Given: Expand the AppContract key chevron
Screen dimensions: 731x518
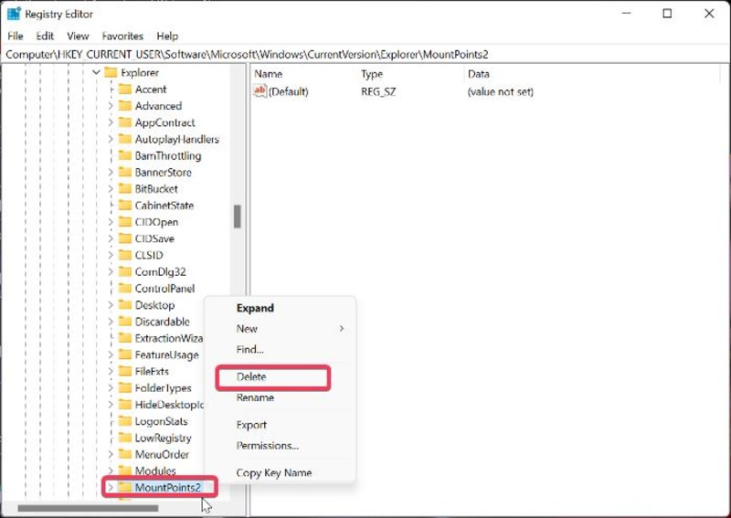Looking at the screenshot, I should [111, 122].
